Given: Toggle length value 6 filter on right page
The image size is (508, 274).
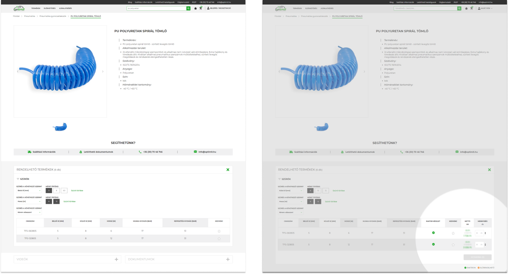Looking at the screenshot, I should 311,201.
